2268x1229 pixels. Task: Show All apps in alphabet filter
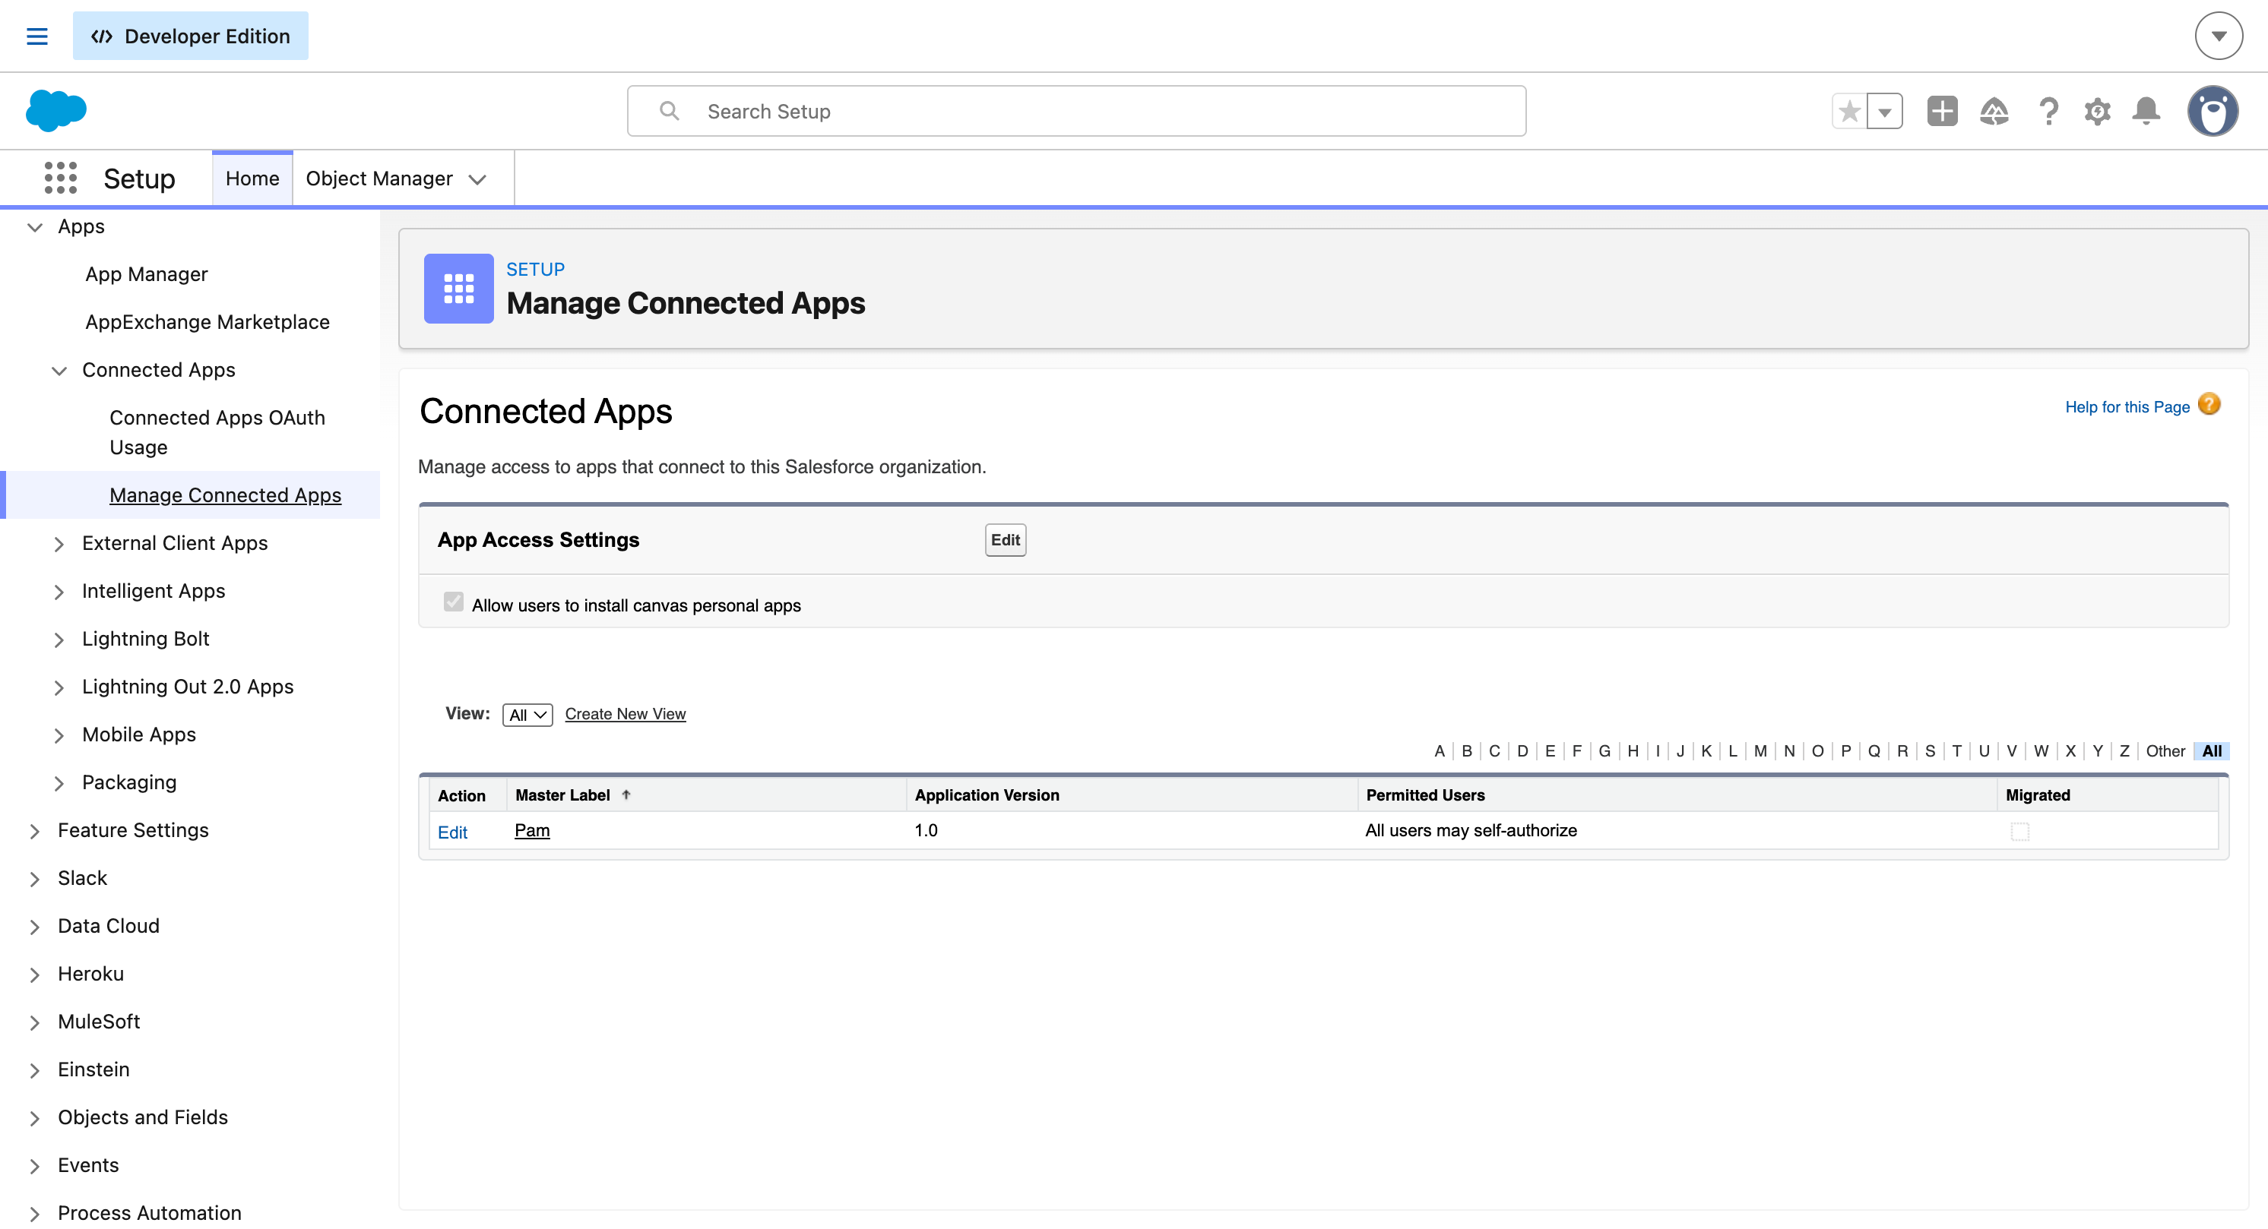(2212, 750)
